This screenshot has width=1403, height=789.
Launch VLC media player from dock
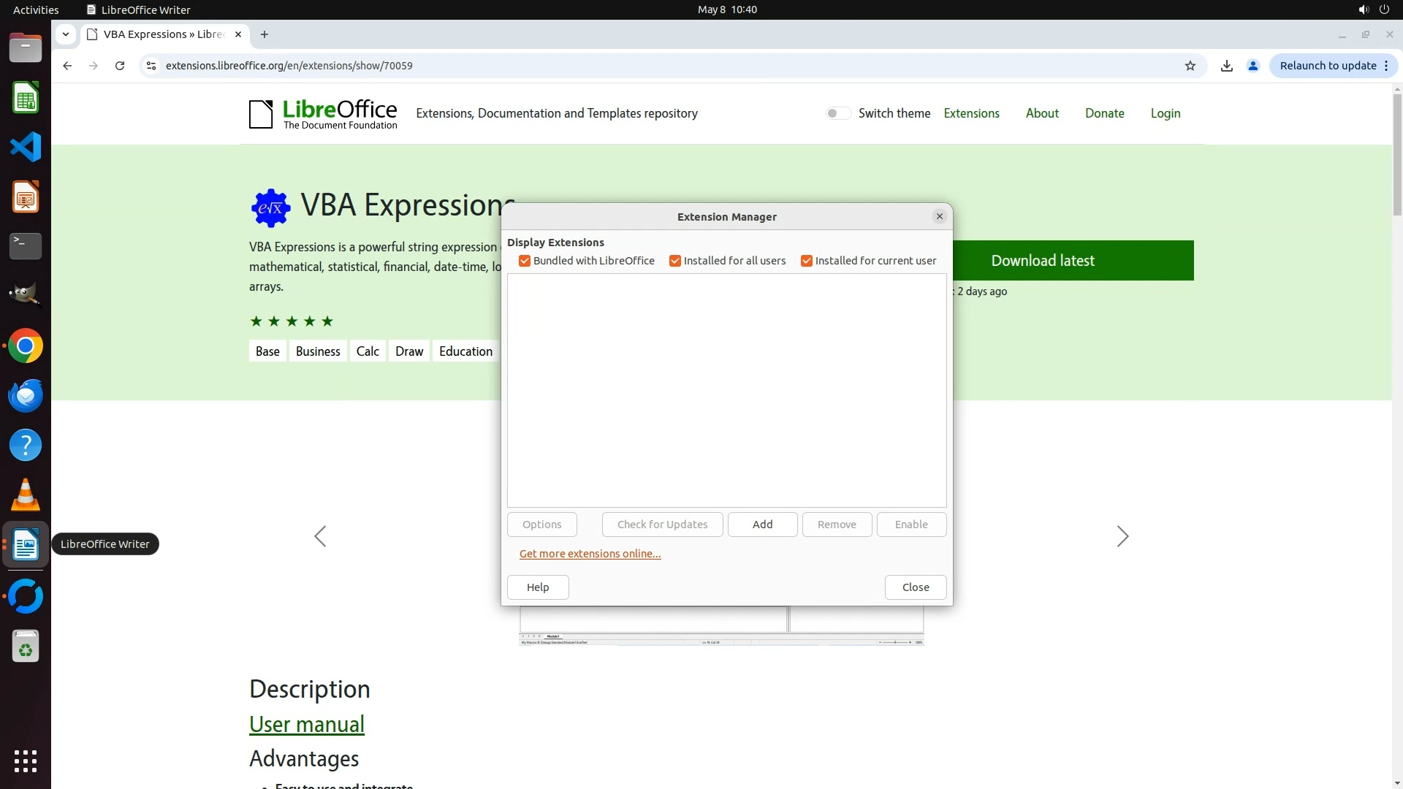click(26, 495)
